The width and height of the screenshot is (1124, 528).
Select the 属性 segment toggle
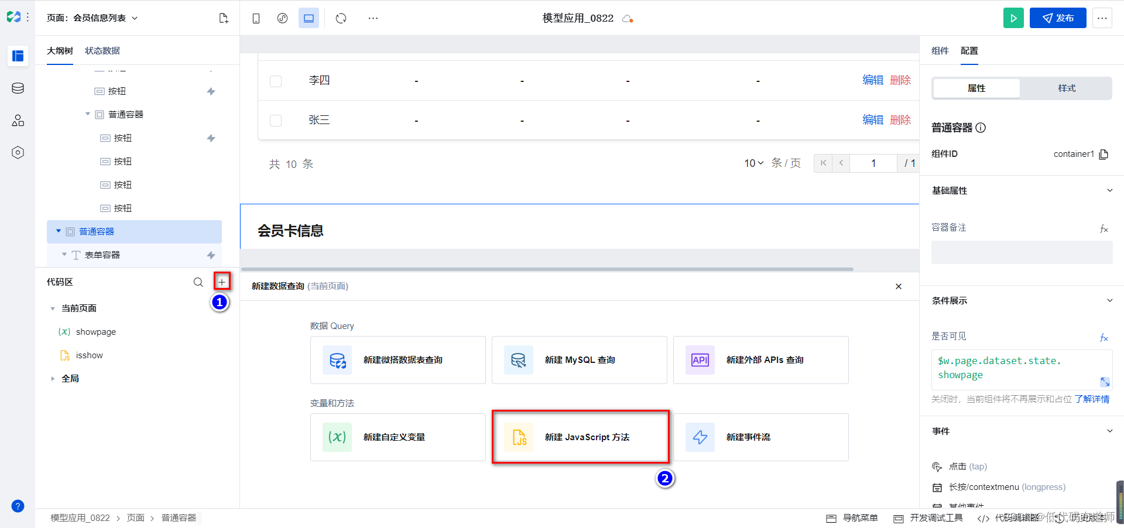(976, 88)
